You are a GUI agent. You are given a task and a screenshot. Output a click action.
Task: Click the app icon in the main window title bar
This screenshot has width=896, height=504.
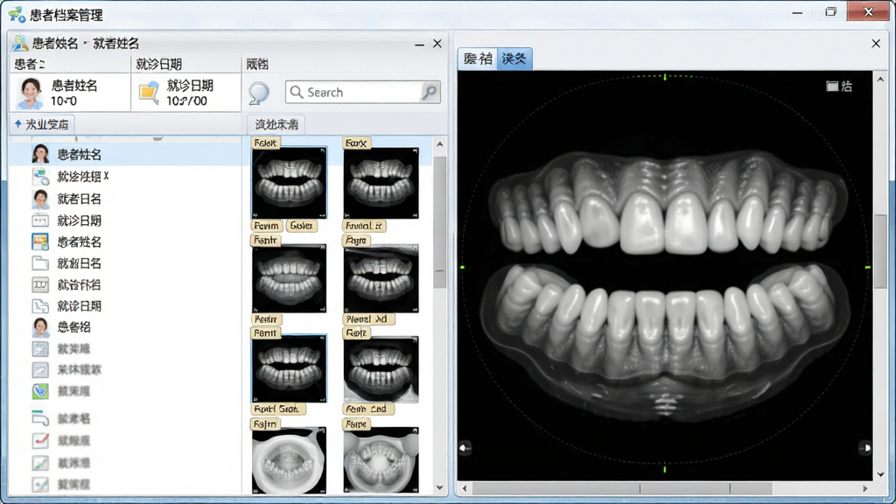[x=17, y=14]
